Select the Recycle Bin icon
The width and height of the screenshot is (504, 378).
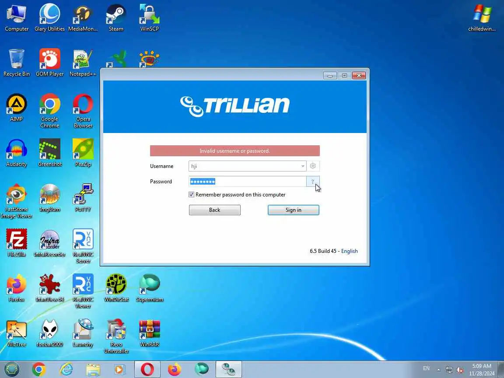(x=16, y=63)
